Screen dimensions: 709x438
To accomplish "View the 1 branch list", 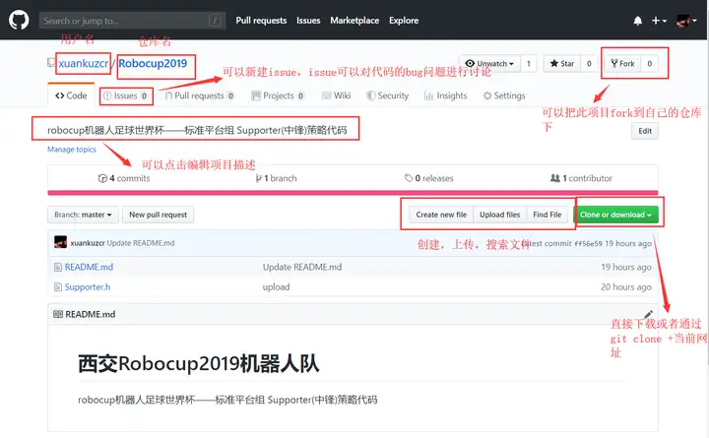I will pos(276,178).
